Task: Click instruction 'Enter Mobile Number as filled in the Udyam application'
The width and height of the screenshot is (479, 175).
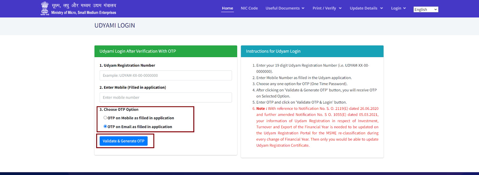Action: coord(304,78)
